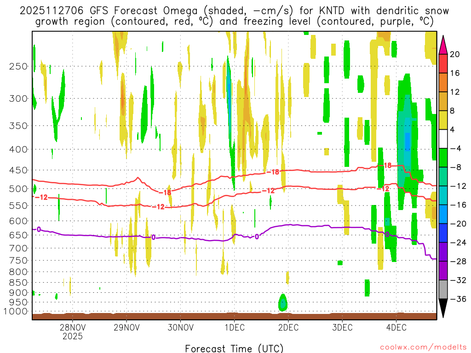
Task: Click the 650 pressure level label
Action: pyautogui.click(x=18, y=235)
